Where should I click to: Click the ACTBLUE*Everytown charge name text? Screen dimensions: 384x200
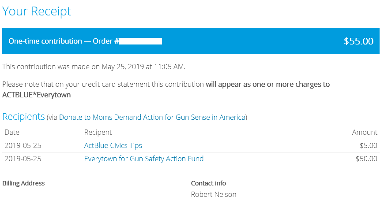tap(37, 95)
